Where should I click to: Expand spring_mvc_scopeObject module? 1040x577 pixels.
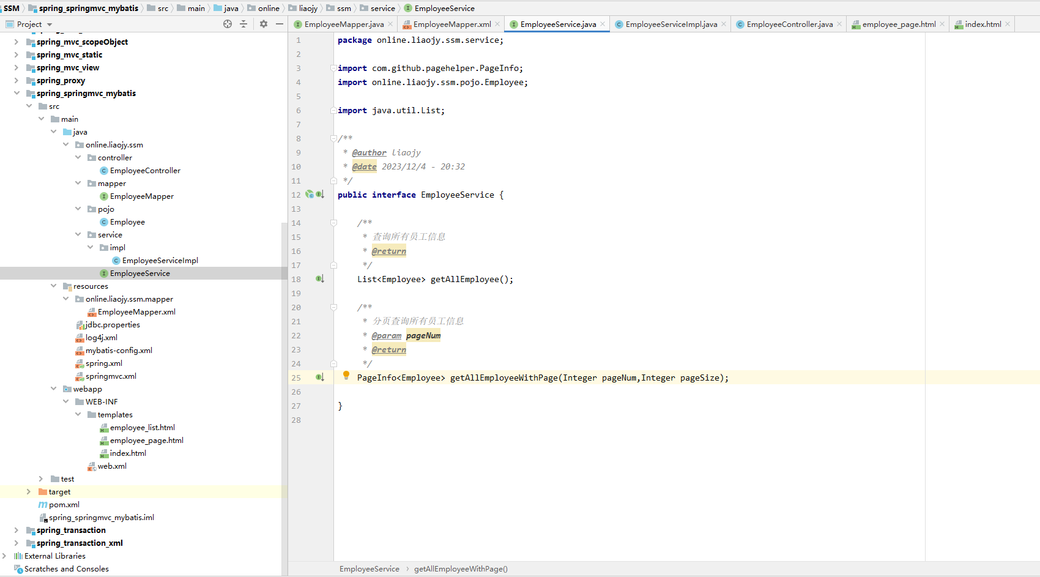17,42
